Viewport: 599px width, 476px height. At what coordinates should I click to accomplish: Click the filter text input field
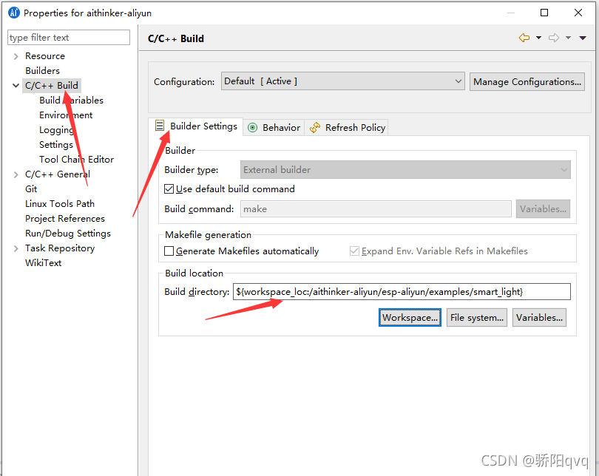(69, 38)
